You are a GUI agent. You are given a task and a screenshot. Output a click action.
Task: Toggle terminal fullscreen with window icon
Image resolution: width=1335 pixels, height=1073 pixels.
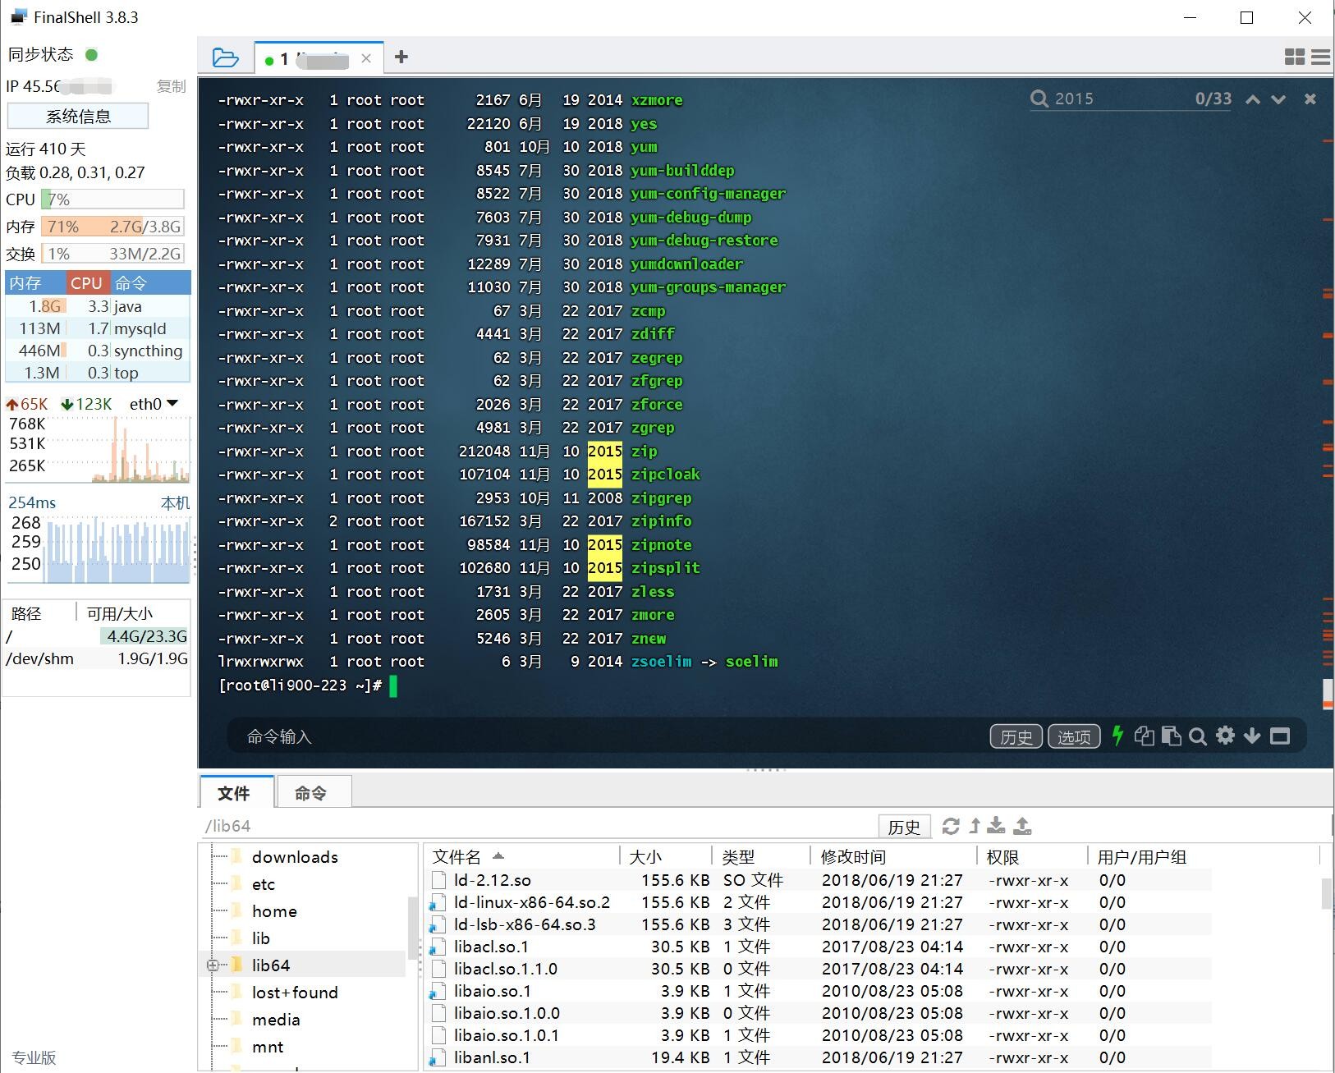coord(1280,736)
